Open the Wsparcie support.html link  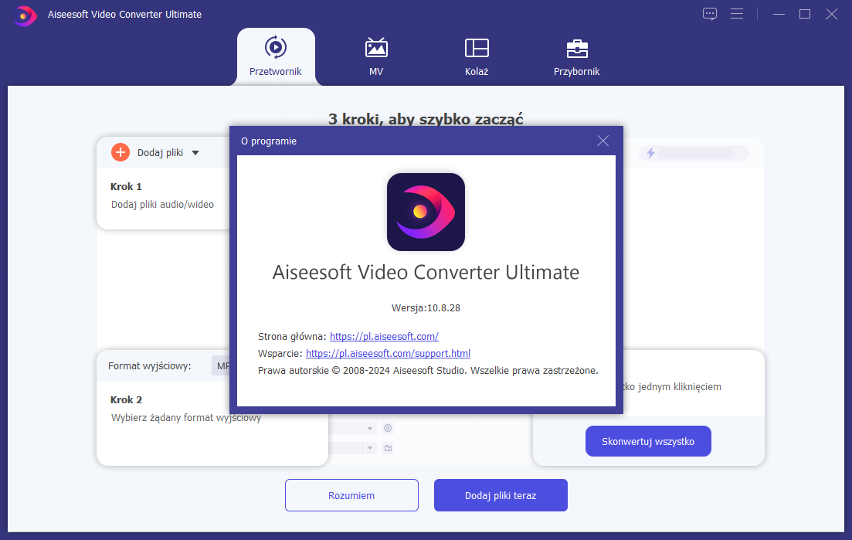pos(388,354)
